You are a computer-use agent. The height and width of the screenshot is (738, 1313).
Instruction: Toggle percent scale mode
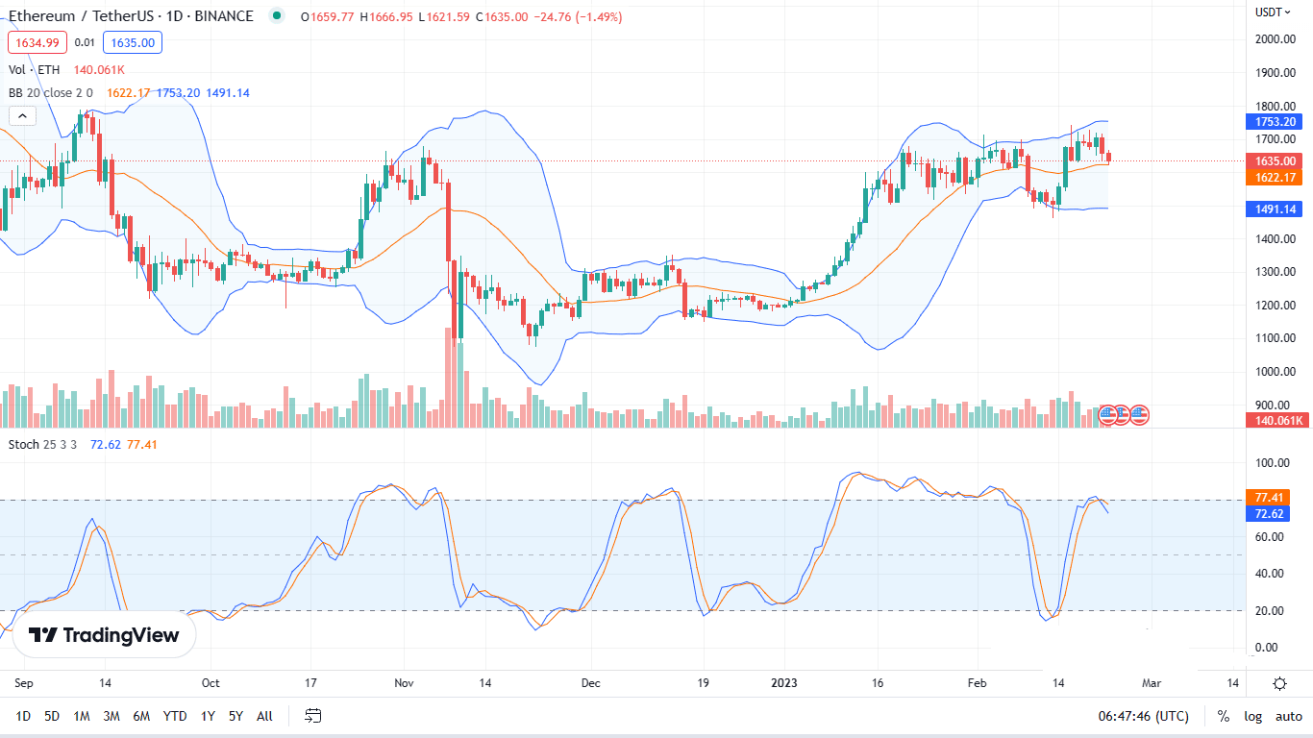coord(1224,716)
